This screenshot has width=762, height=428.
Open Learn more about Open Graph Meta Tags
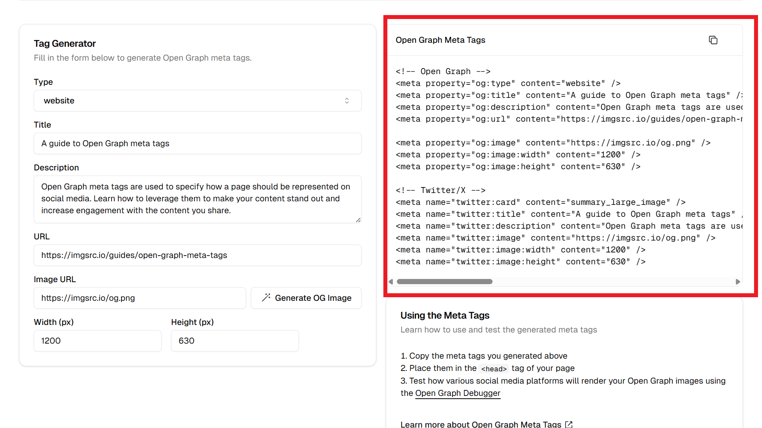481,424
